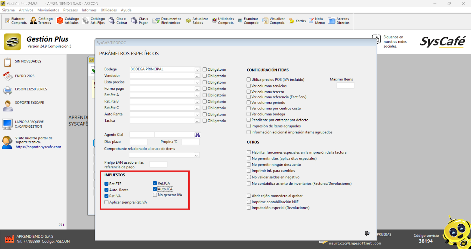Expand the Bodega dropdown list
Viewport: 471px width, 249px height.
197,70
